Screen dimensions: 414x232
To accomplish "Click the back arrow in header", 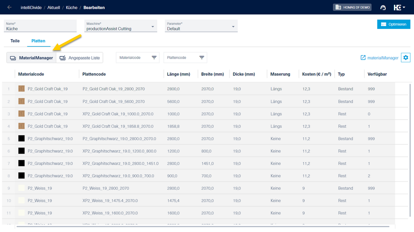I will tap(9, 7).
